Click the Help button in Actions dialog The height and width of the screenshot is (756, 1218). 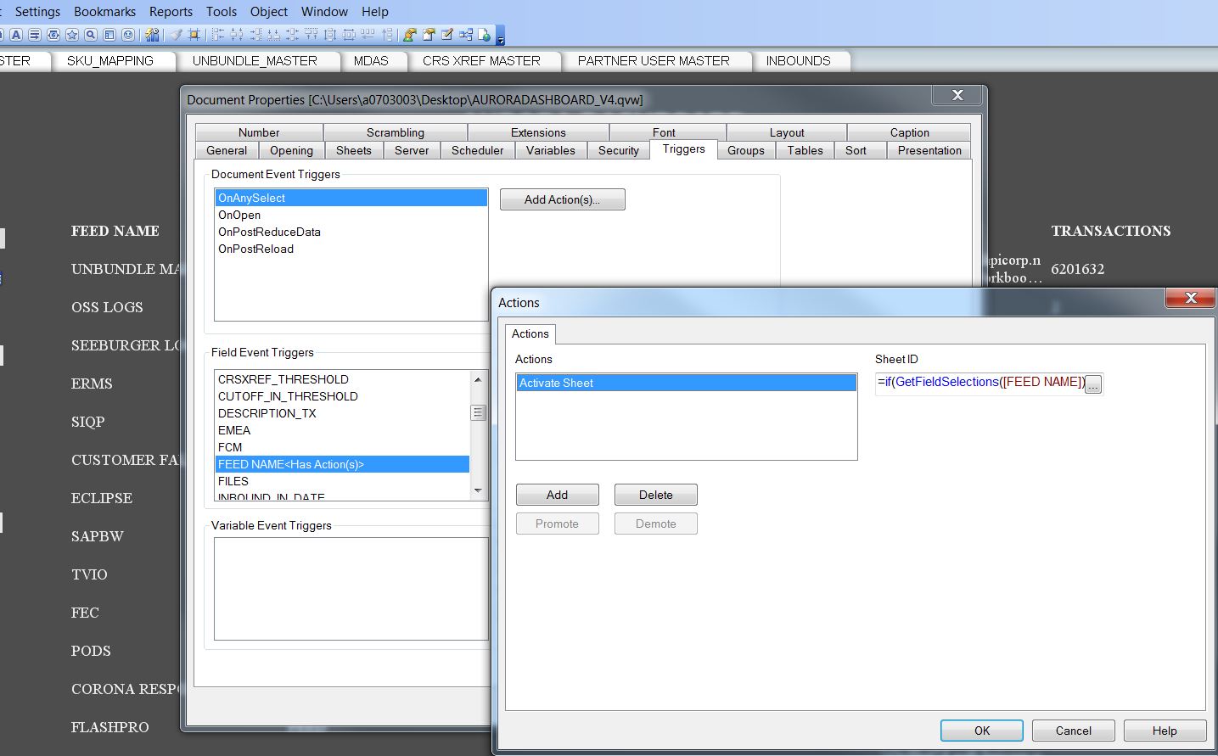point(1165,731)
